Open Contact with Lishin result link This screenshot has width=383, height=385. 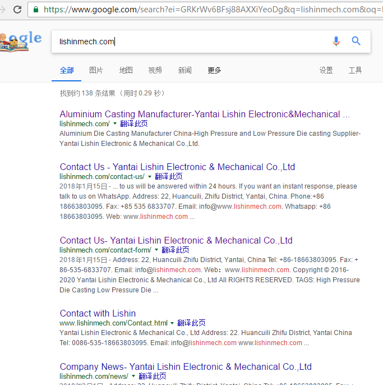click(x=98, y=313)
